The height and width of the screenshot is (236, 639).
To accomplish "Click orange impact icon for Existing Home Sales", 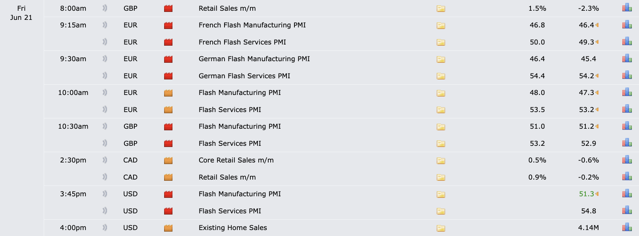I will click(x=168, y=228).
